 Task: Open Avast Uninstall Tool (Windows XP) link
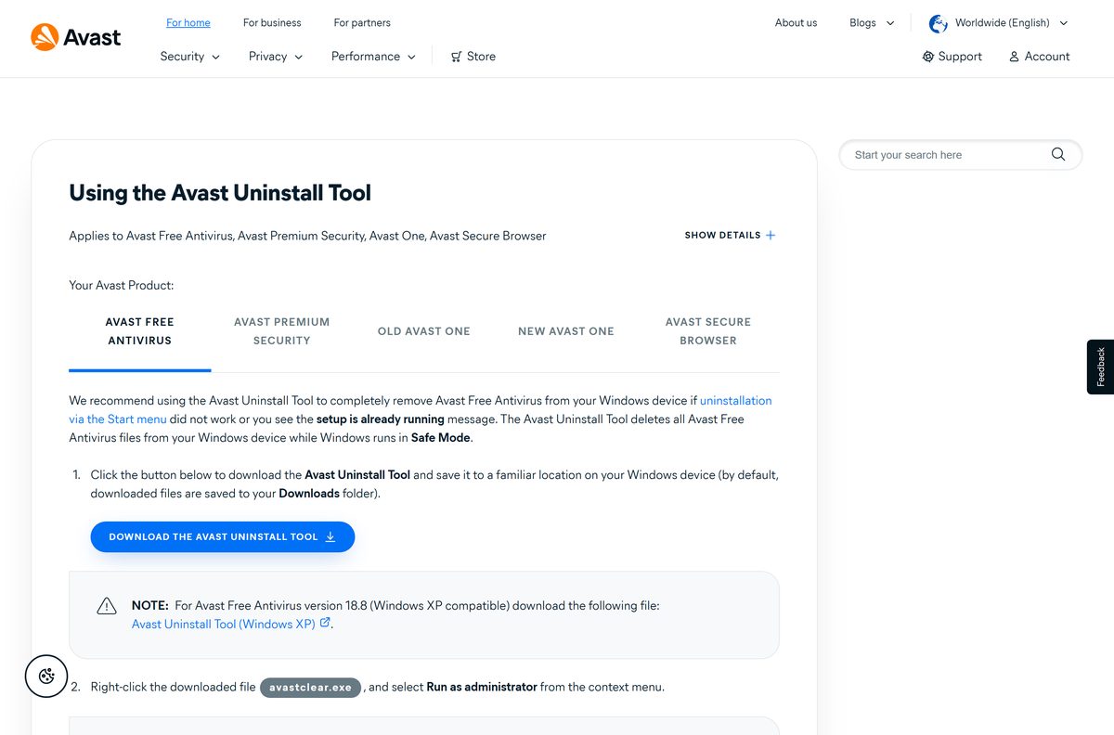pos(223,624)
